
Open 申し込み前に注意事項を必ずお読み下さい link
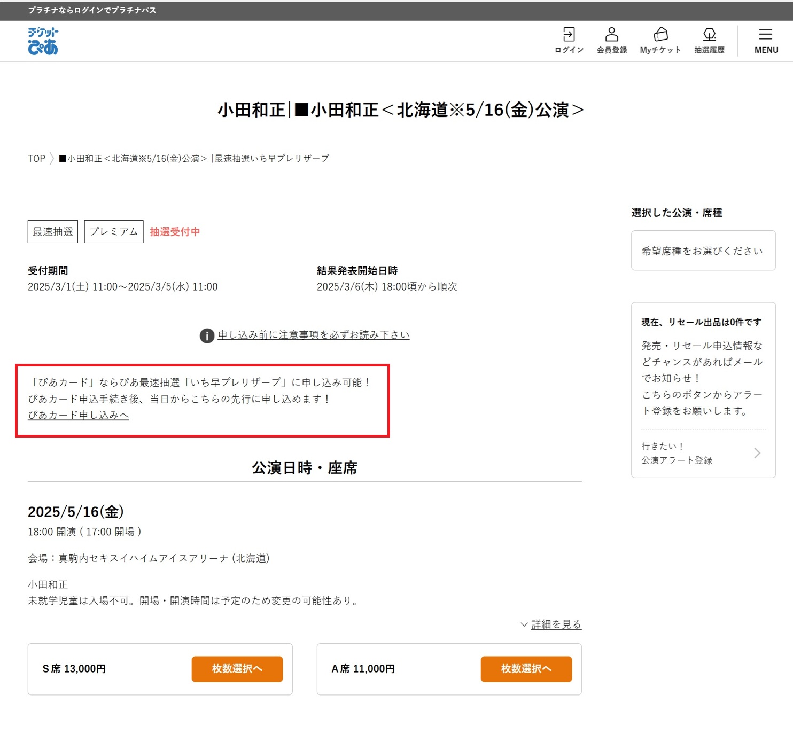[313, 335]
